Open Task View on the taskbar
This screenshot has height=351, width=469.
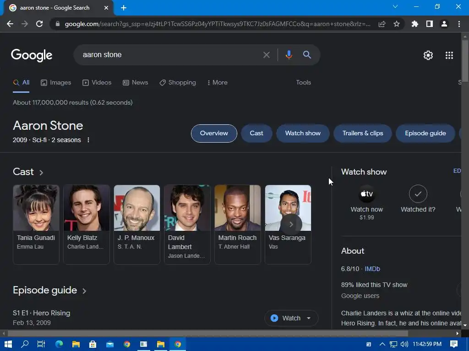41,344
